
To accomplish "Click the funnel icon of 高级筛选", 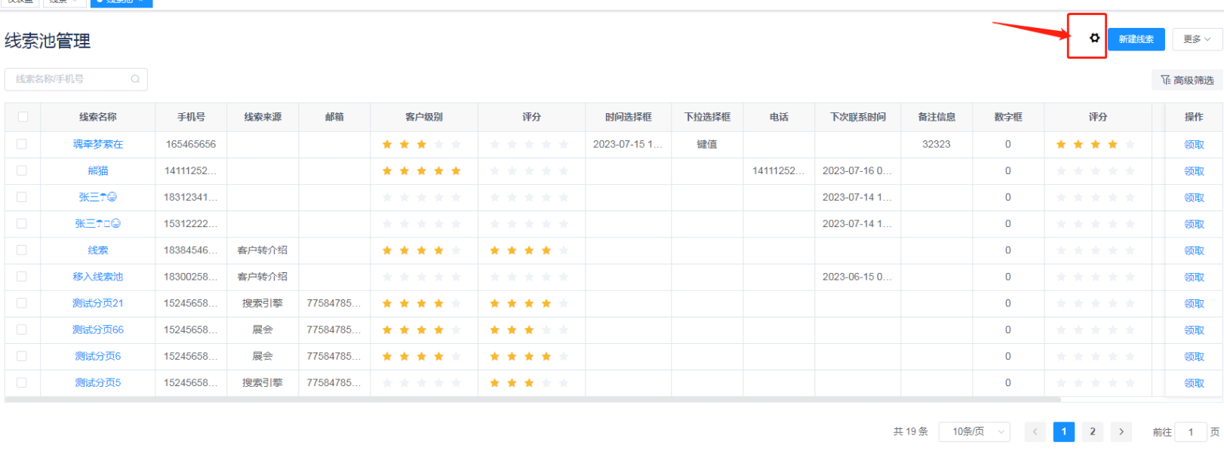I will click(x=1165, y=80).
